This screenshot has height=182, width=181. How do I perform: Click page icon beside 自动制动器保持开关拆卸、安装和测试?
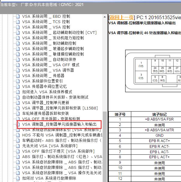click(18, 97)
